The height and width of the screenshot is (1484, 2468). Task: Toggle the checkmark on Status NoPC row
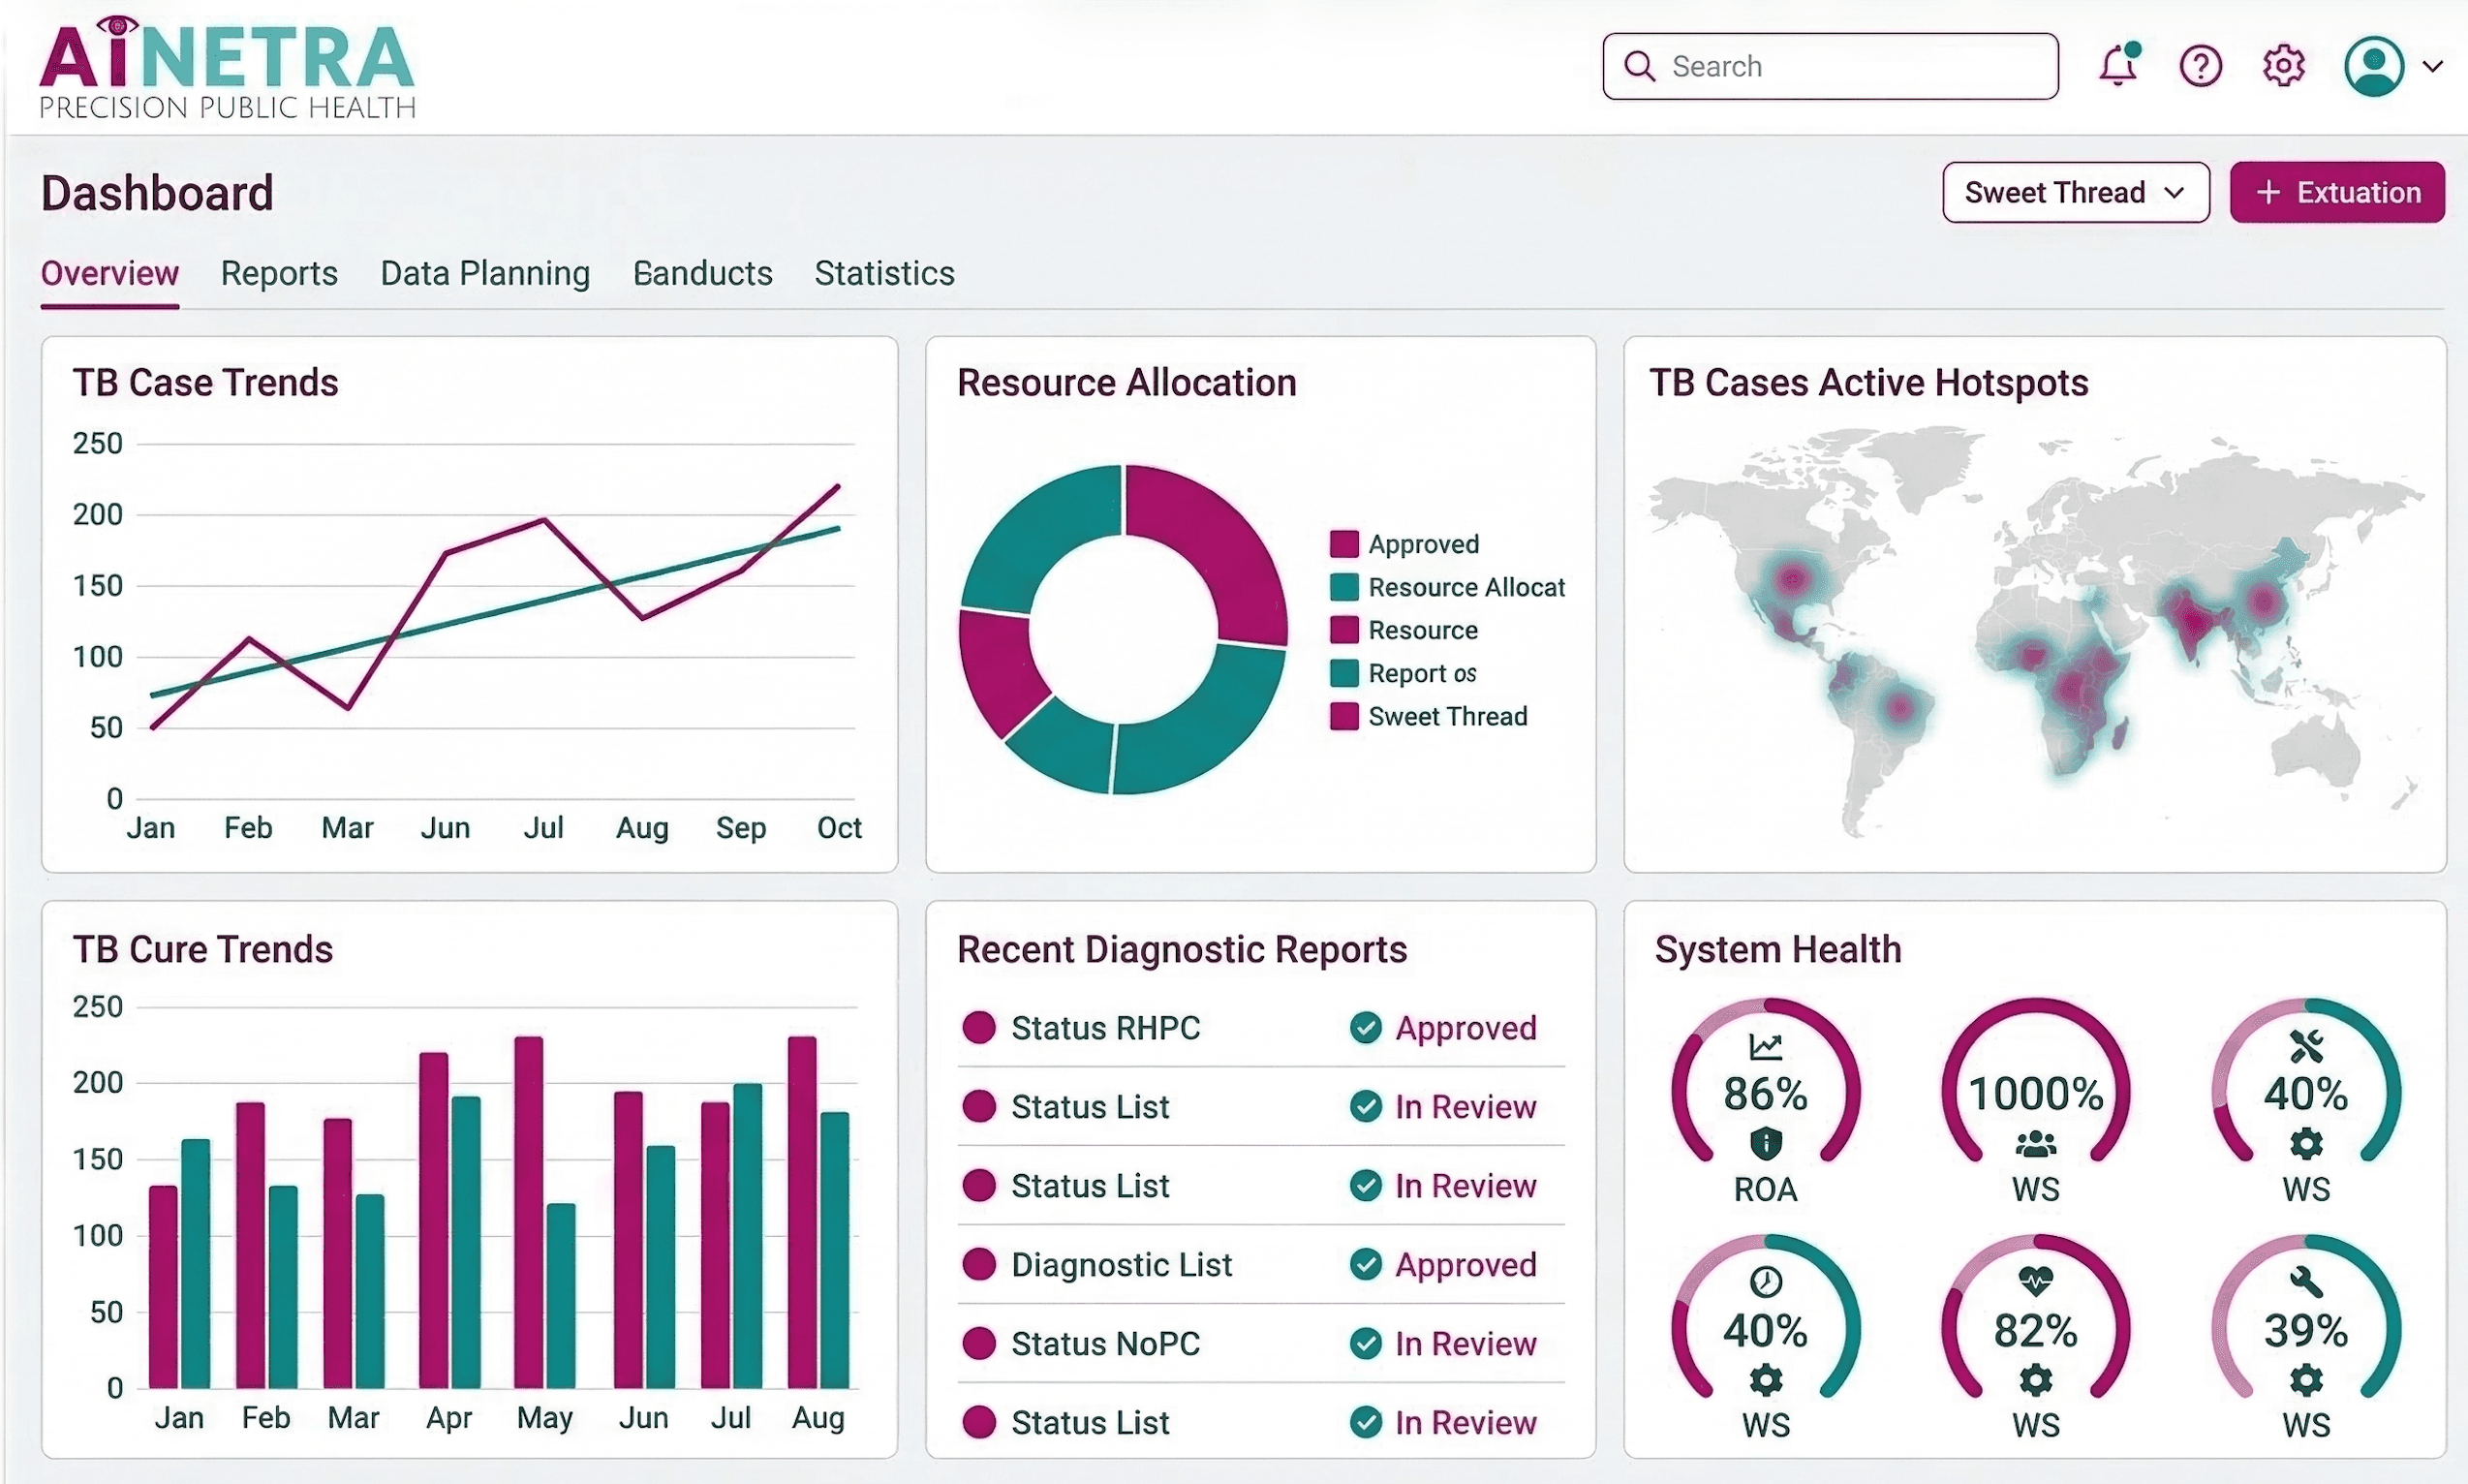(x=1365, y=1344)
